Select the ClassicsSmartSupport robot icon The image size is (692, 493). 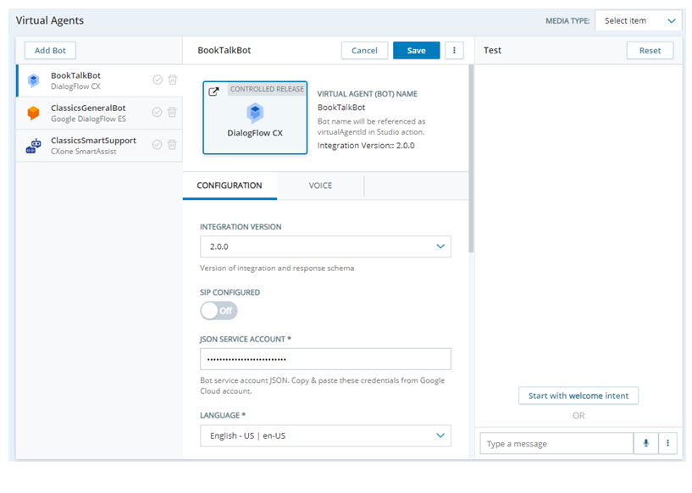[x=32, y=144]
